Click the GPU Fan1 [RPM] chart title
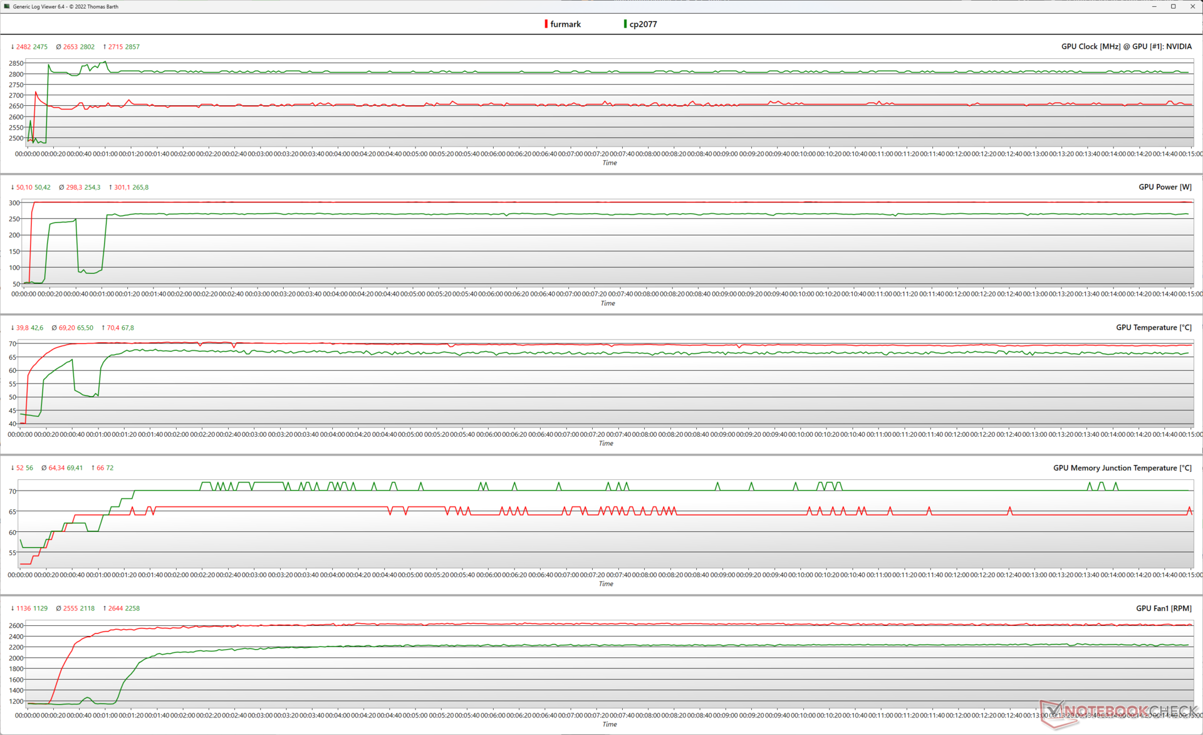The height and width of the screenshot is (735, 1203). pyautogui.click(x=1164, y=608)
